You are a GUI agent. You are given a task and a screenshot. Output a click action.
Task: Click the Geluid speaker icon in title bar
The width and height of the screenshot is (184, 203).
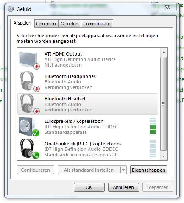coord(11,9)
